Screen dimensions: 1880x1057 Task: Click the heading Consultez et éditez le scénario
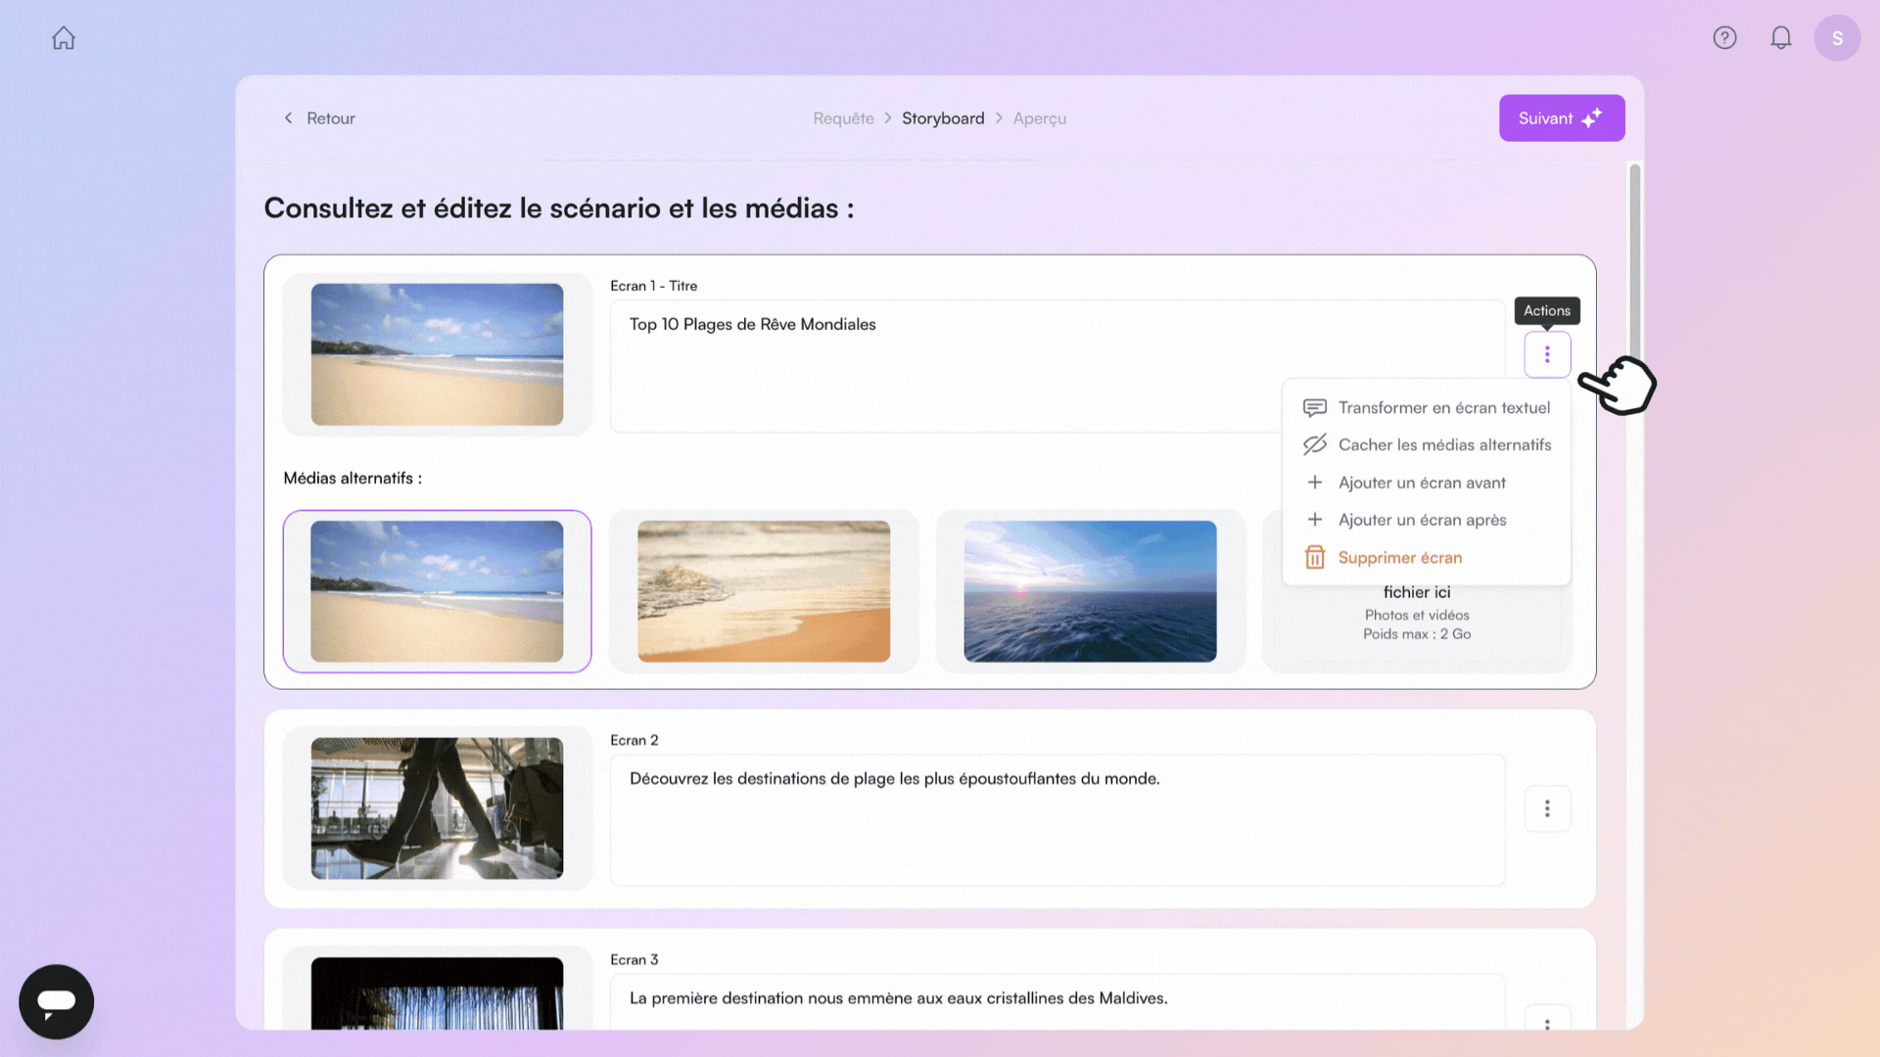(x=559, y=208)
